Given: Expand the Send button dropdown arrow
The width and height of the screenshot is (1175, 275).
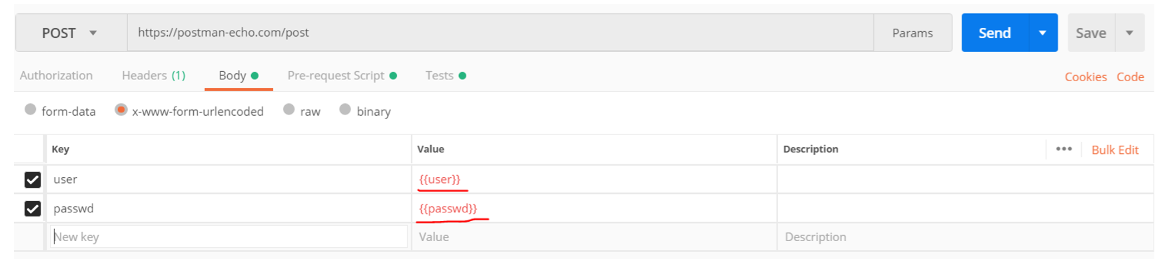Looking at the screenshot, I should (x=1042, y=33).
